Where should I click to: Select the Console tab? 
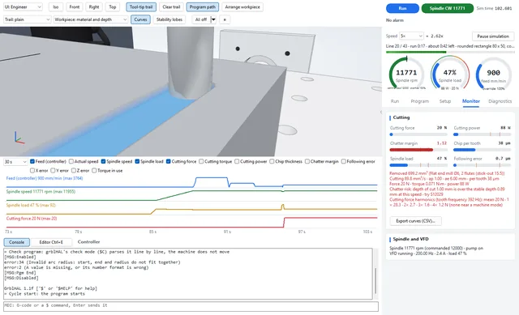(16, 242)
